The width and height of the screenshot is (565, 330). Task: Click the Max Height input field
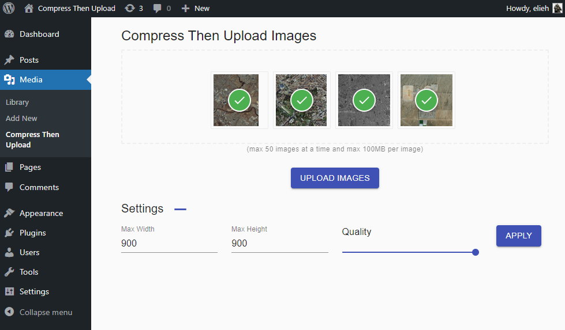[280, 244]
